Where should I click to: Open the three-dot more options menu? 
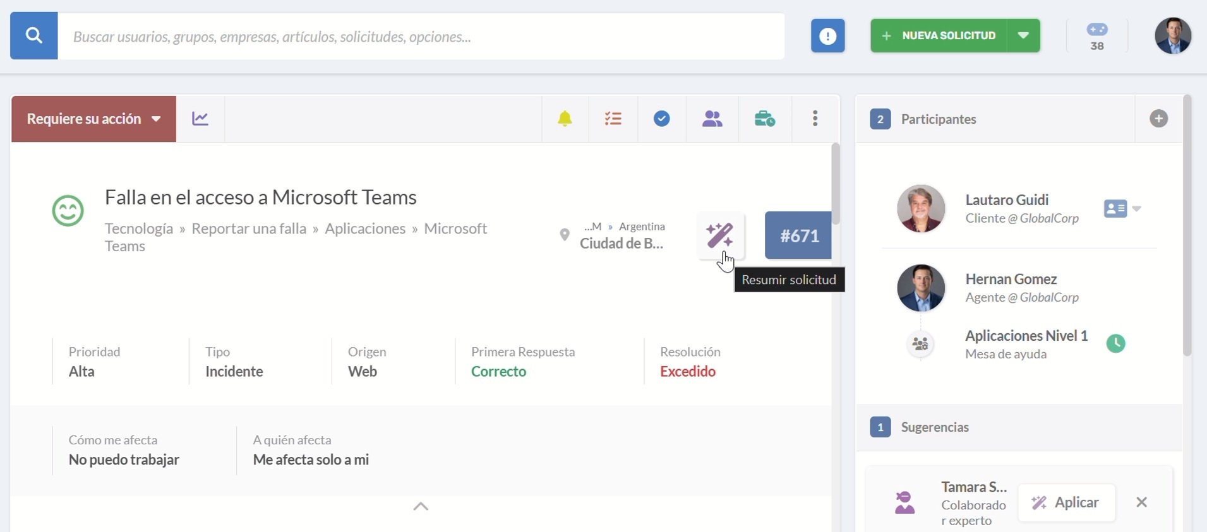coord(815,119)
